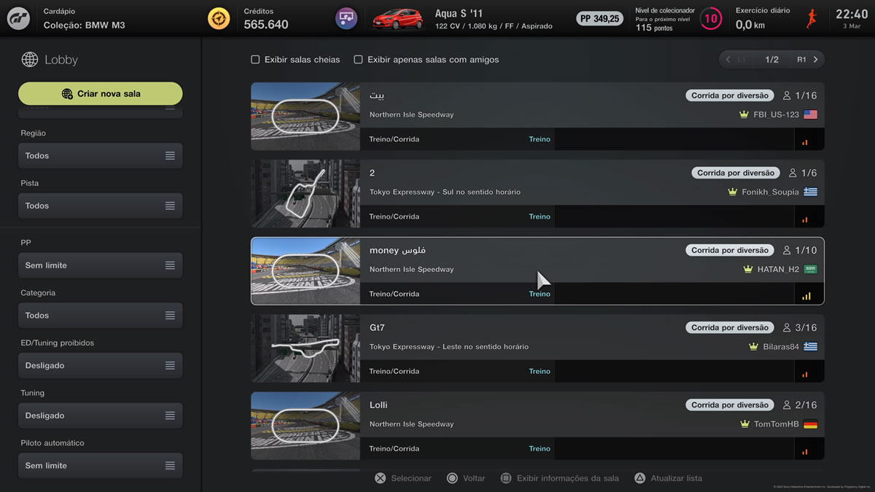875x492 pixels.
Task: Click track thumbnail of room 2
Action: pos(306,193)
